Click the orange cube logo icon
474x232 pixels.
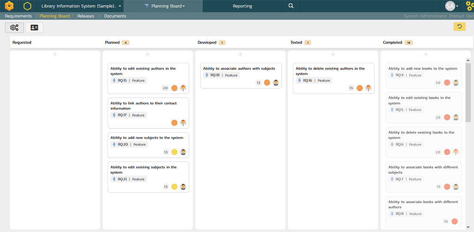coord(9,6)
